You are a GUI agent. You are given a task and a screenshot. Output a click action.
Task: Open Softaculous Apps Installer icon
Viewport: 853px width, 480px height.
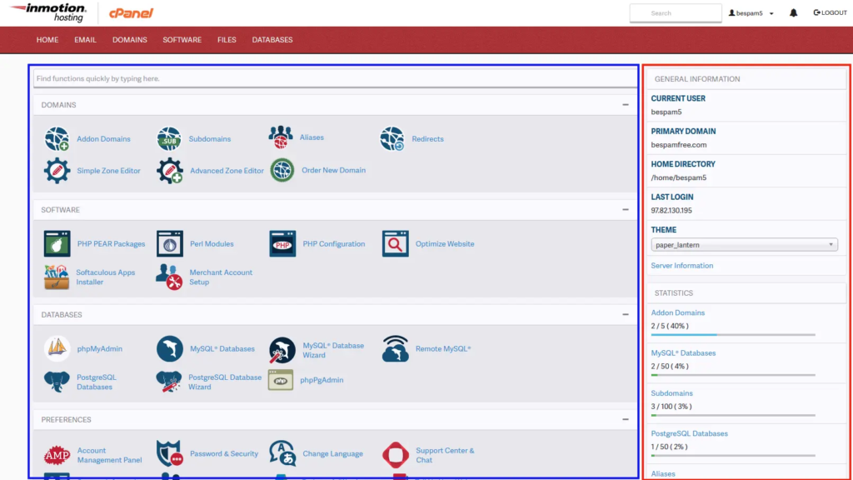click(57, 277)
